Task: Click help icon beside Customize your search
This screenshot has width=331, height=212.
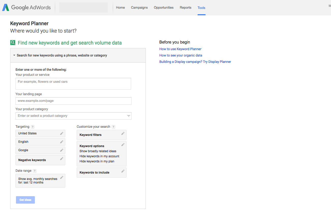Action: coord(113,127)
